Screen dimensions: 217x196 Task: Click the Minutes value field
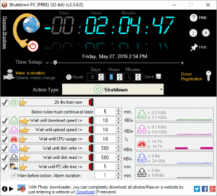tap(130, 77)
